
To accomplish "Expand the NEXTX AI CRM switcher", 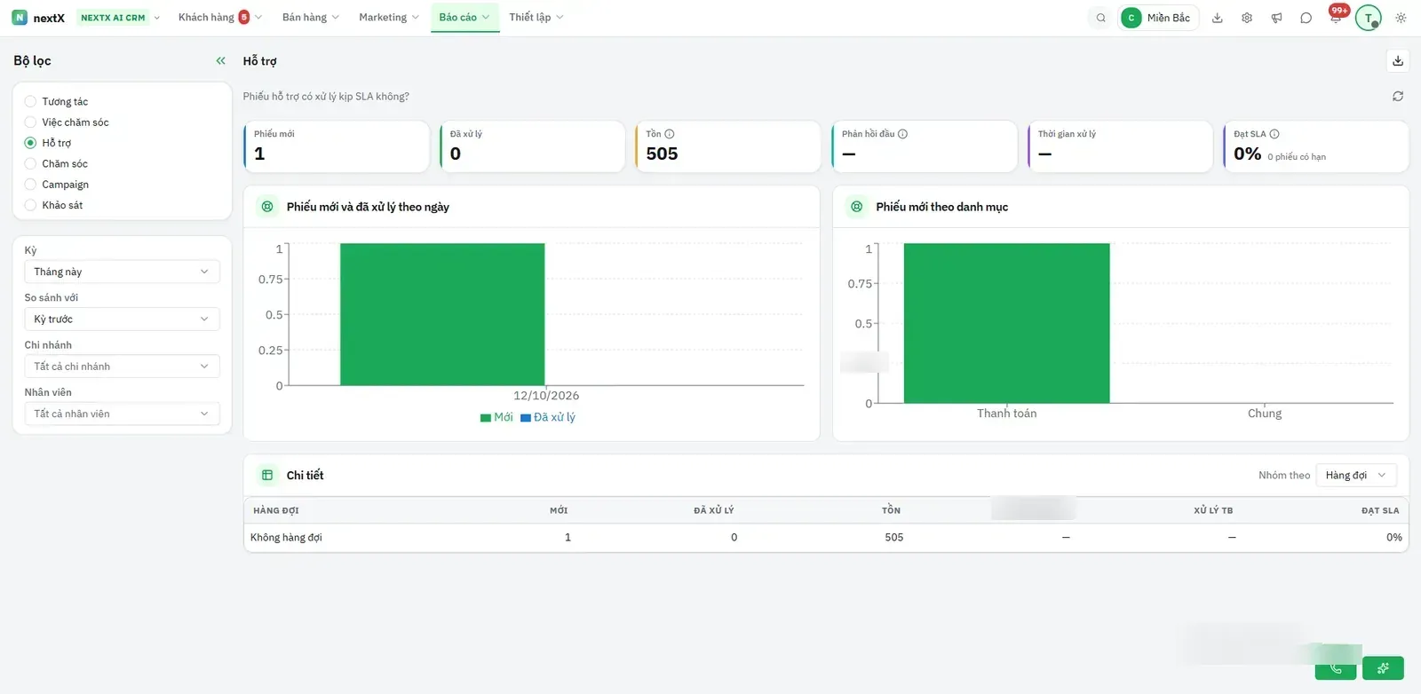I will point(119,18).
